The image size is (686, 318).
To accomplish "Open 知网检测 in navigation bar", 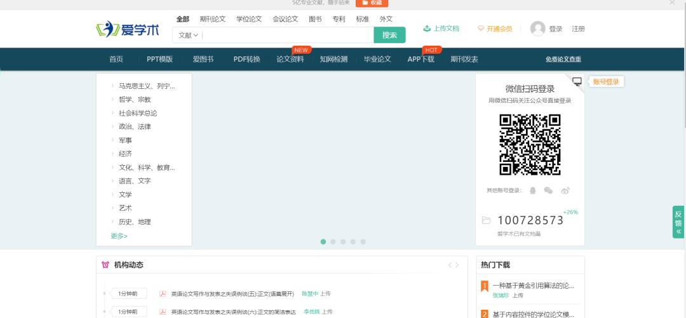I will 333,60.
